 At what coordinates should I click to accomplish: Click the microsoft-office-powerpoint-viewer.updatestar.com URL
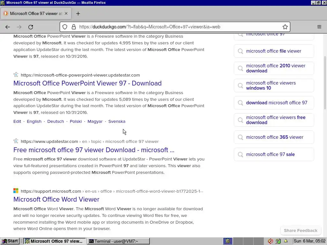click(x=80, y=75)
